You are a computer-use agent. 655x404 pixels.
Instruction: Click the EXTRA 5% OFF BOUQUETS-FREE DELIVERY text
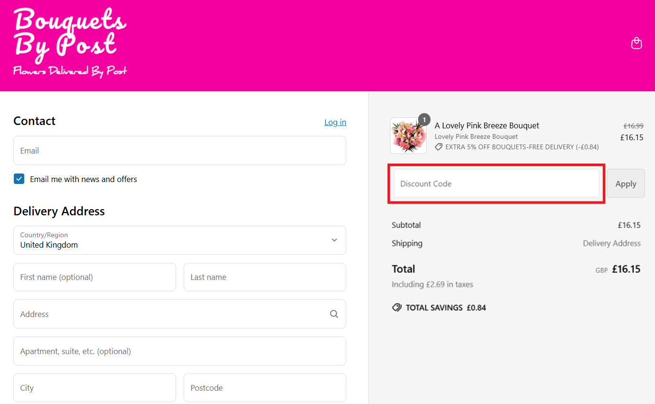[522, 147]
